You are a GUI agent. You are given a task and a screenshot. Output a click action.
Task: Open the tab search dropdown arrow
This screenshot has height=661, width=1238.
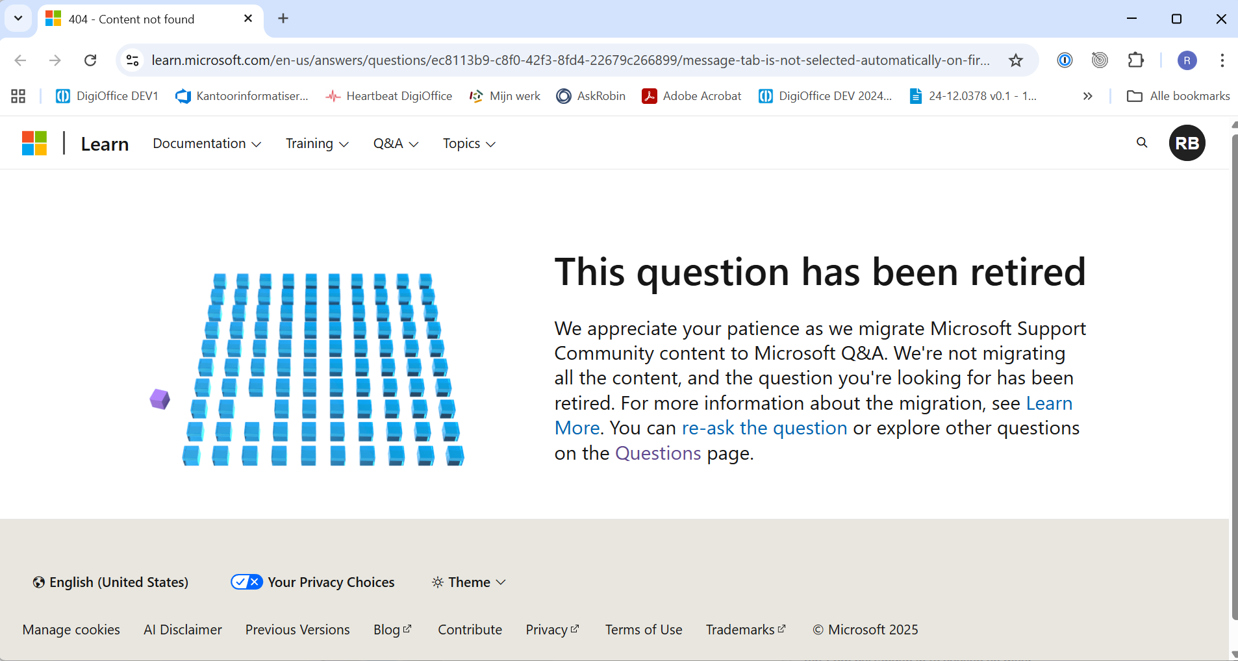18,19
